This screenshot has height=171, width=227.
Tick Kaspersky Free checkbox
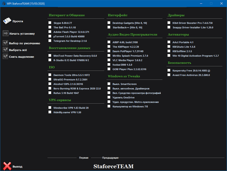[169, 70]
